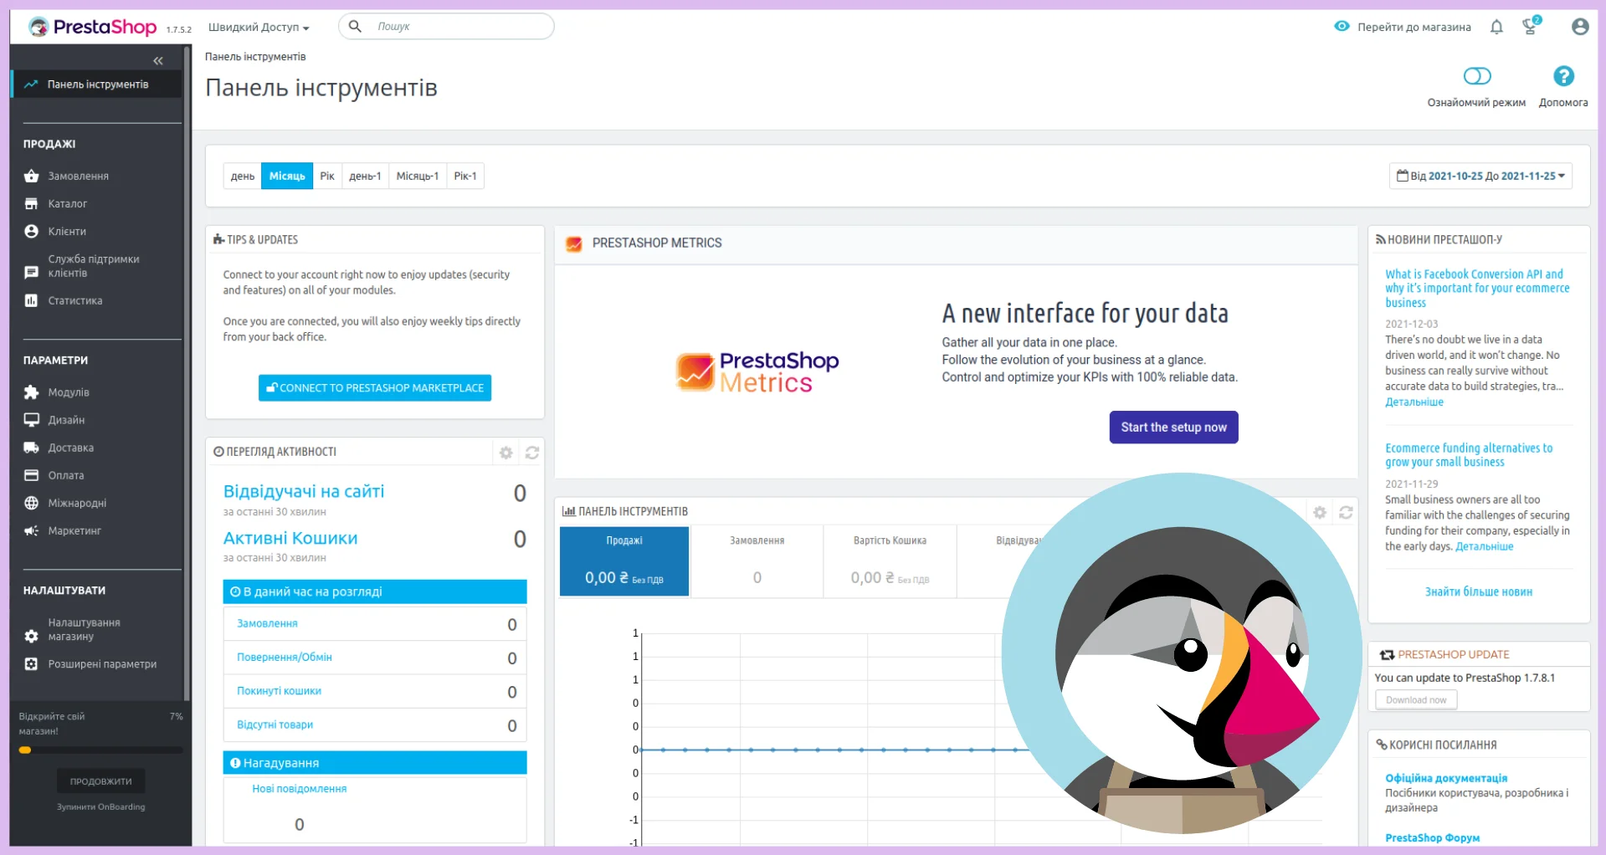Select the Продажі chart tab
The height and width of the screenshot is (855, 1606).
click(624, 561)
